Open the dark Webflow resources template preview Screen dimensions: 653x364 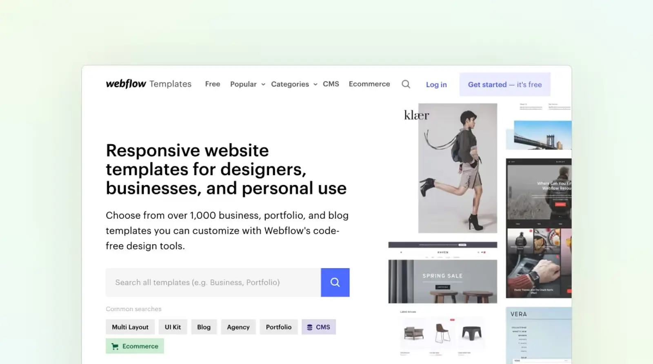(x=539, y=228)
